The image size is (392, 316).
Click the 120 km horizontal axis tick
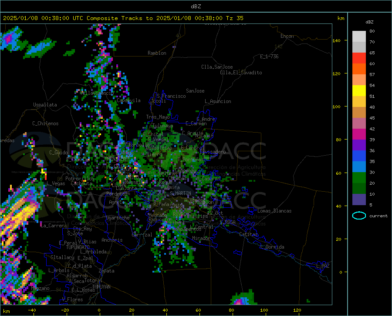pyautogui.click(x=297, y=310)
